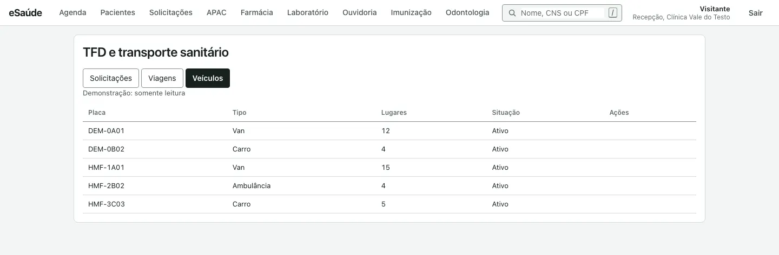Open the Odontologia module
The width and height of the screenshot is (779, 255).
(x=467, y=12)
